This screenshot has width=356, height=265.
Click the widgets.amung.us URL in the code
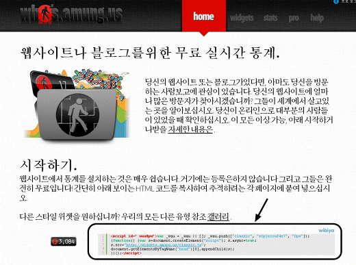(164, 245)
